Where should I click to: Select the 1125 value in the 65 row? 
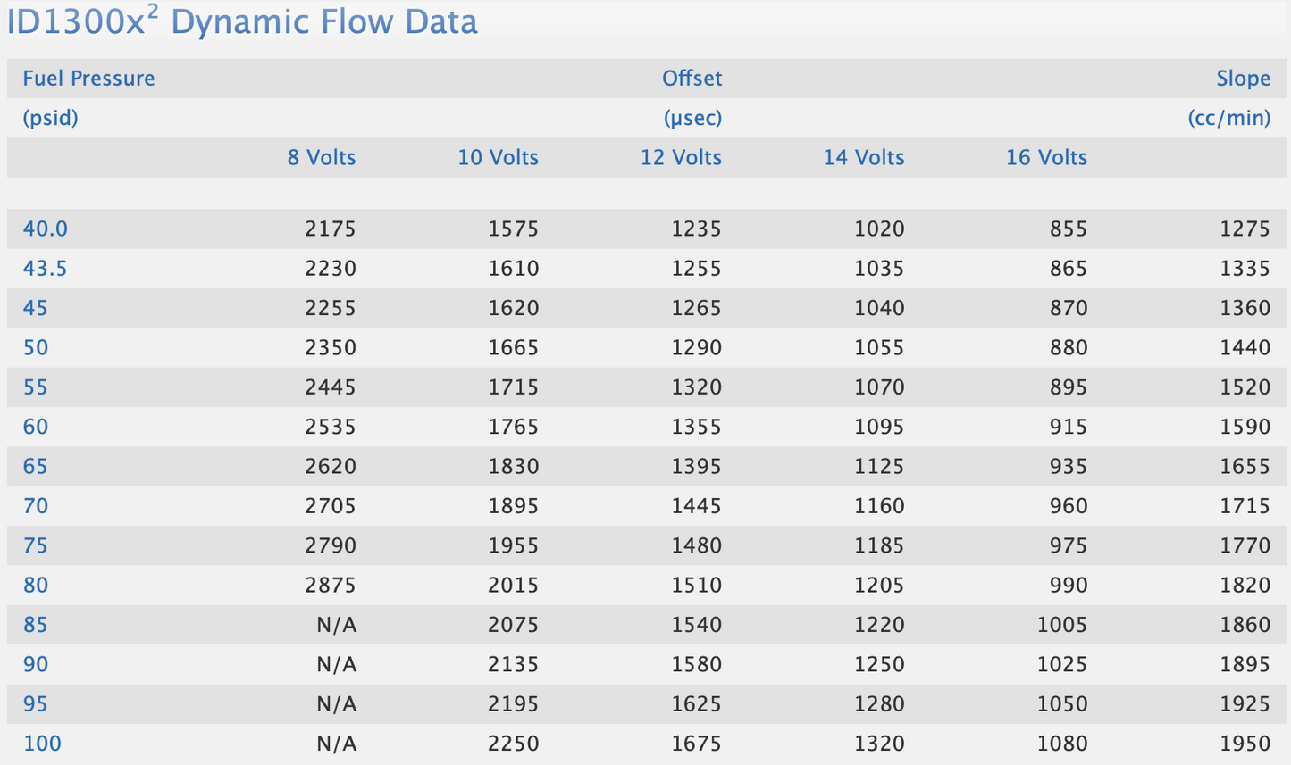pos(879,467)
